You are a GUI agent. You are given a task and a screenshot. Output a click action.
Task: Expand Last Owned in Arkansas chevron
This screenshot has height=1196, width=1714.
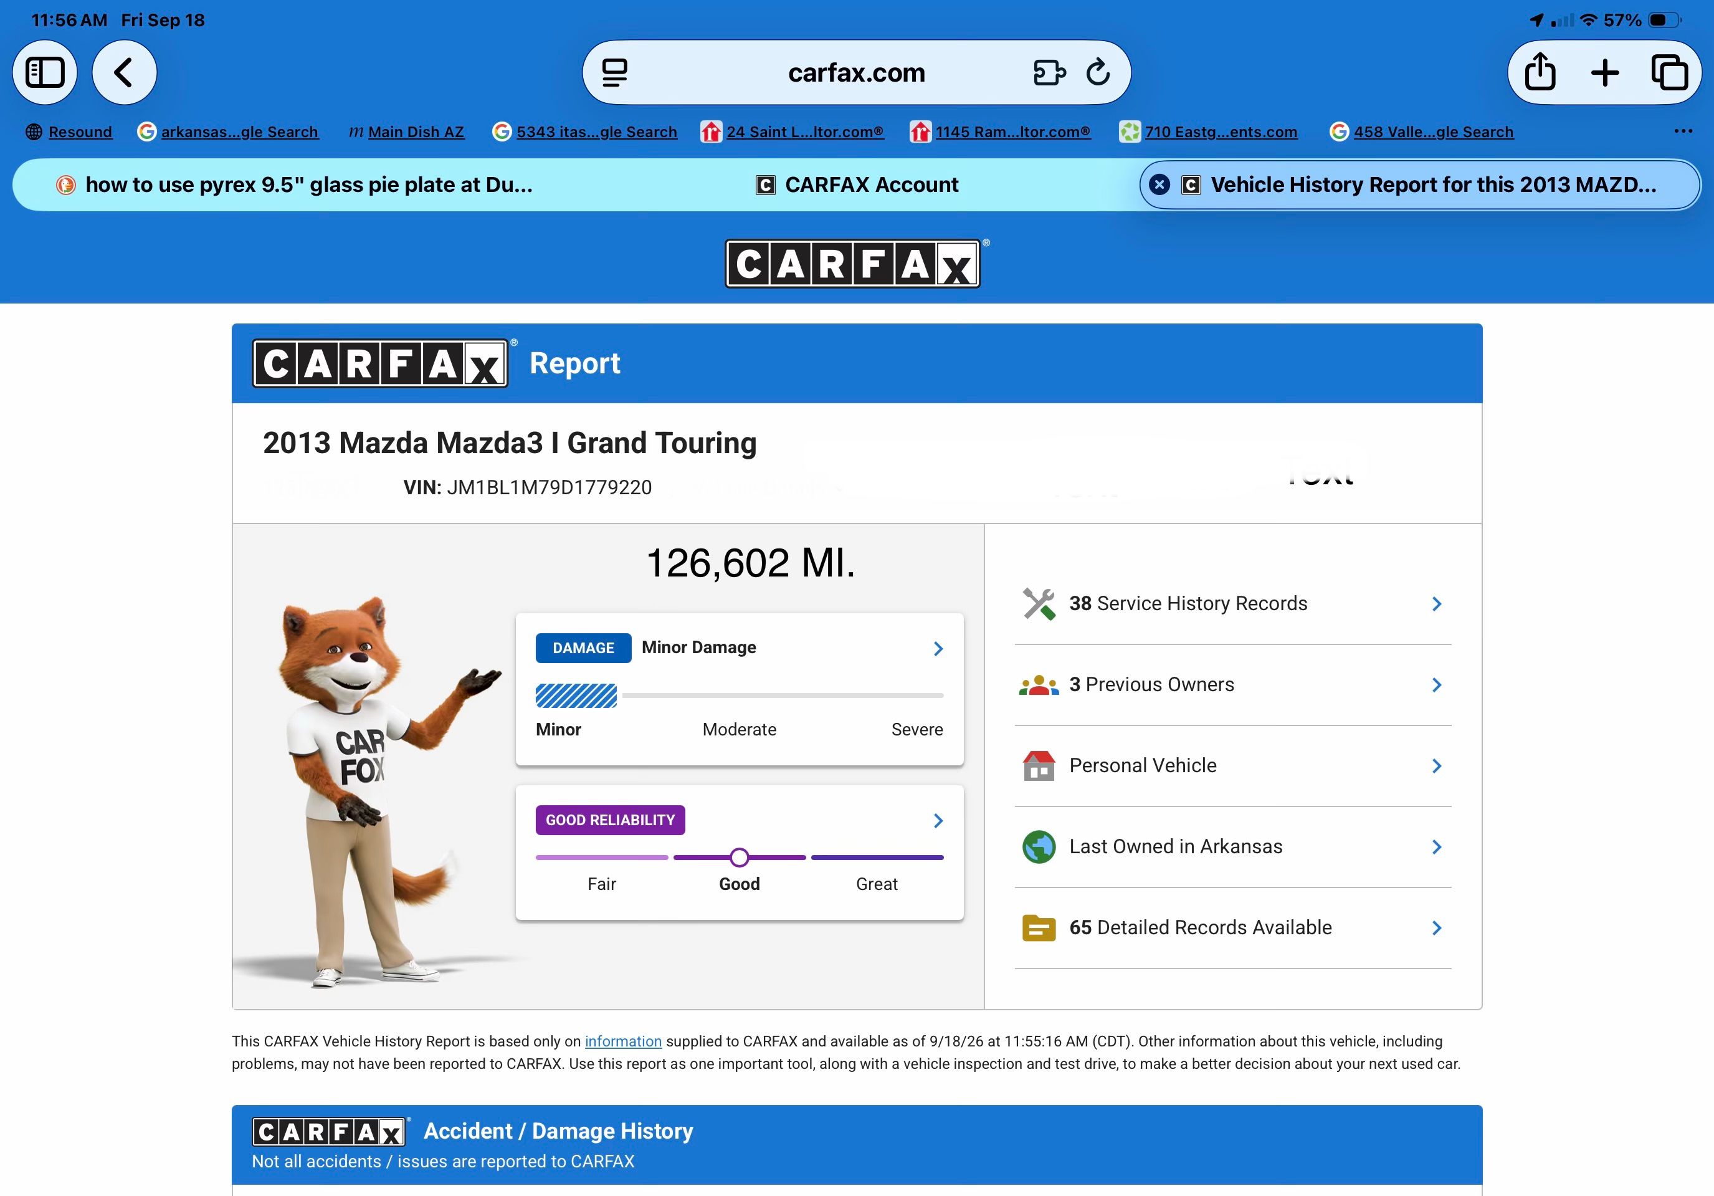(1437, 846)
